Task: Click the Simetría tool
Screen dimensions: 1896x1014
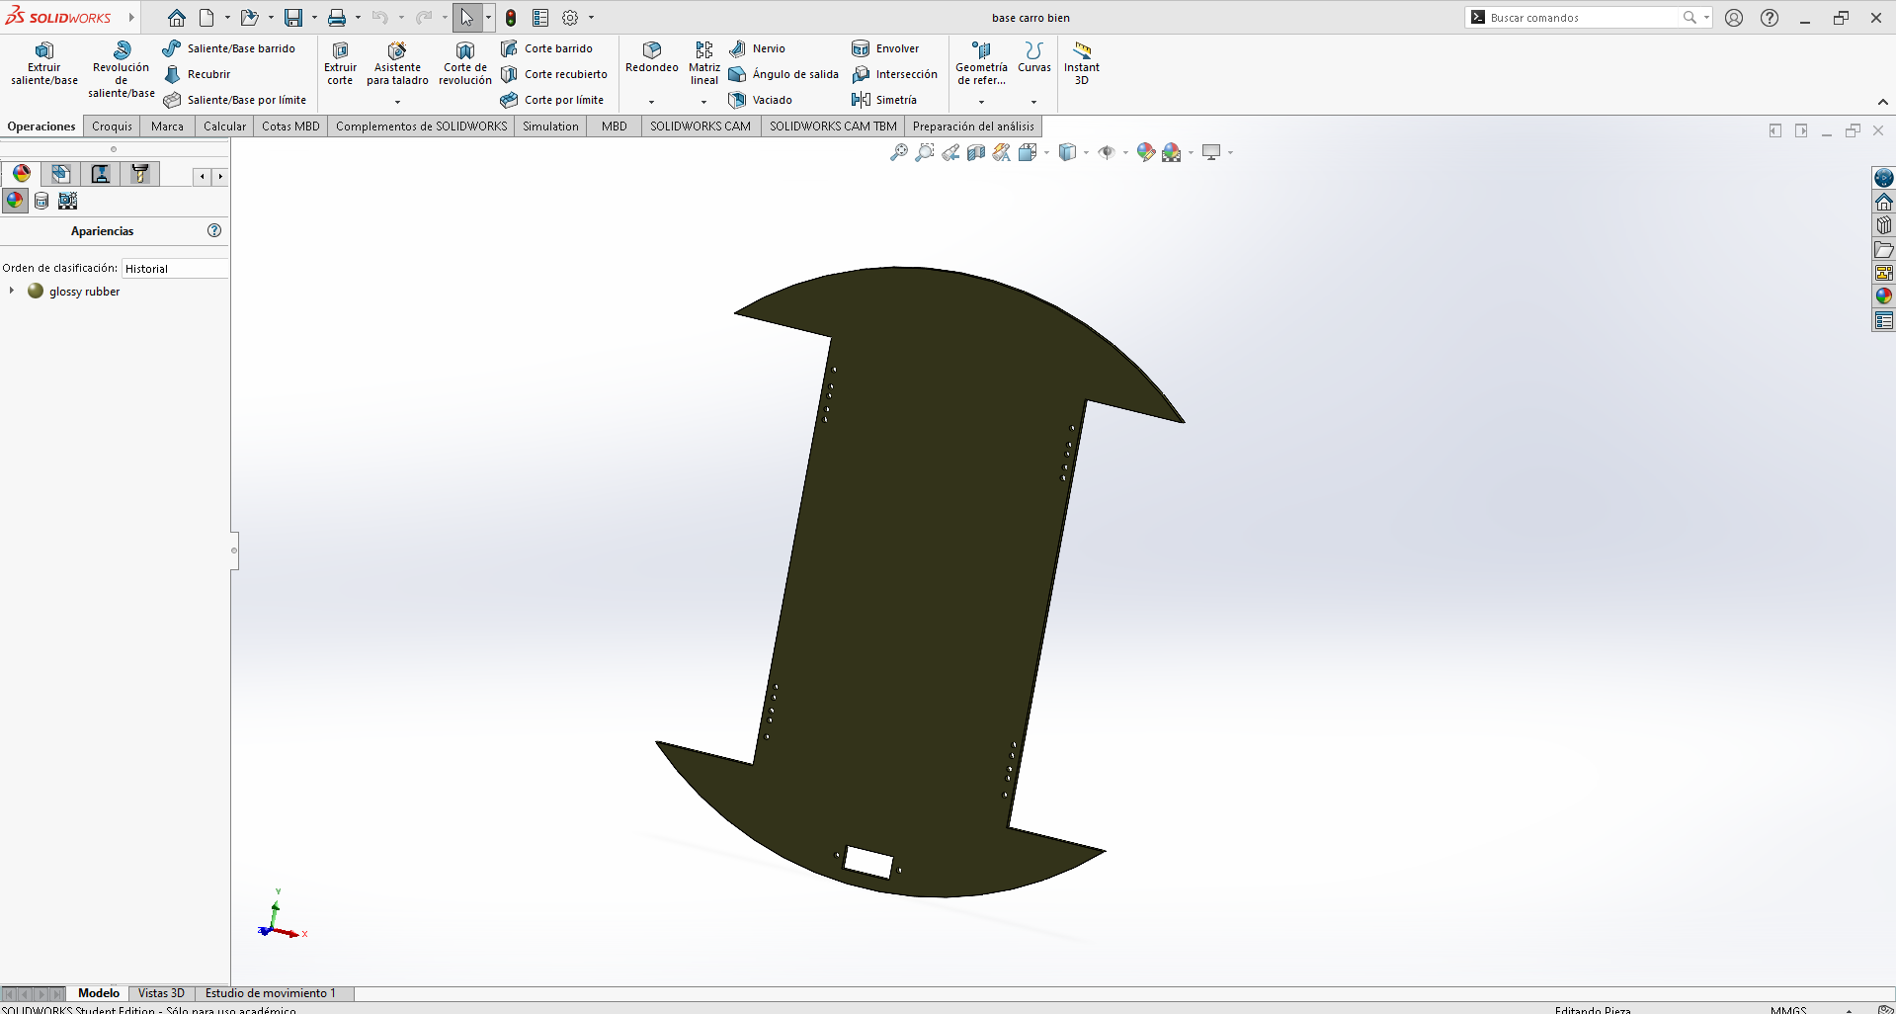Action: (x=885, y=100)
